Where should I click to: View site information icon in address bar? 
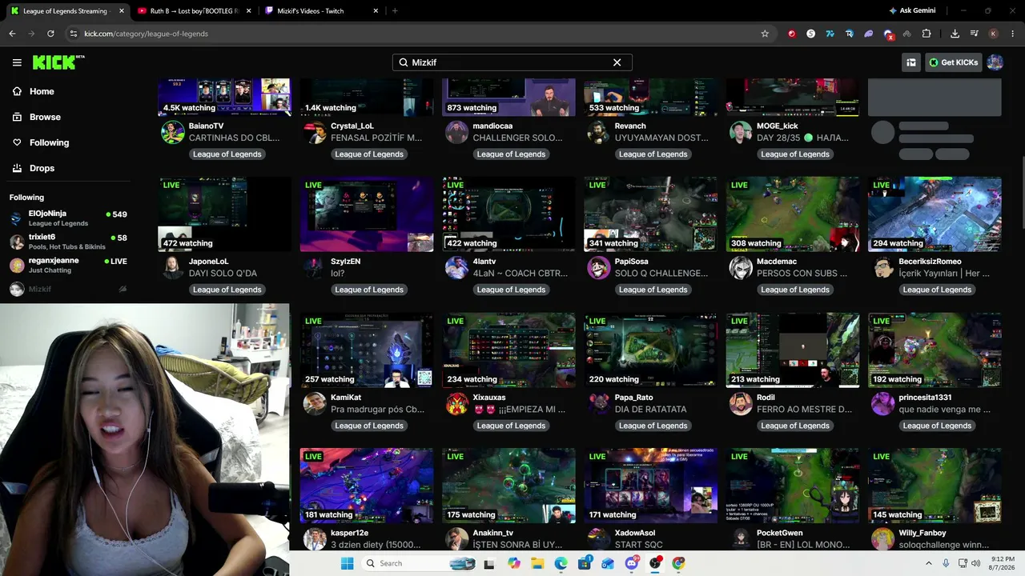pos(73,34)
